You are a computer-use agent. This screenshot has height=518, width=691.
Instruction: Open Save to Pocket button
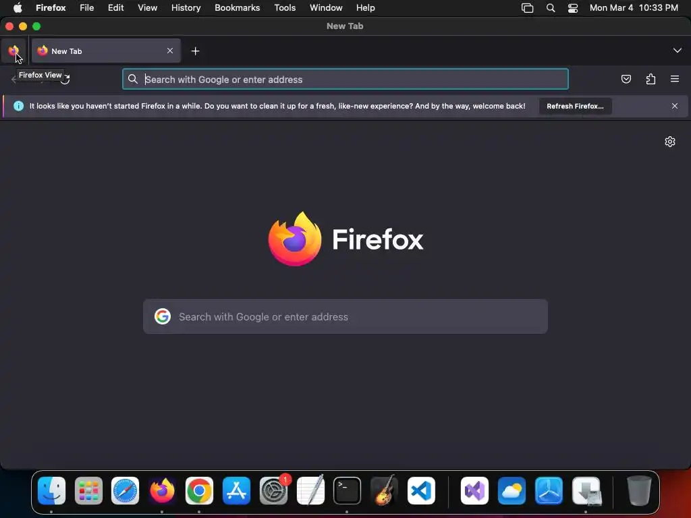tap(626, 80)
